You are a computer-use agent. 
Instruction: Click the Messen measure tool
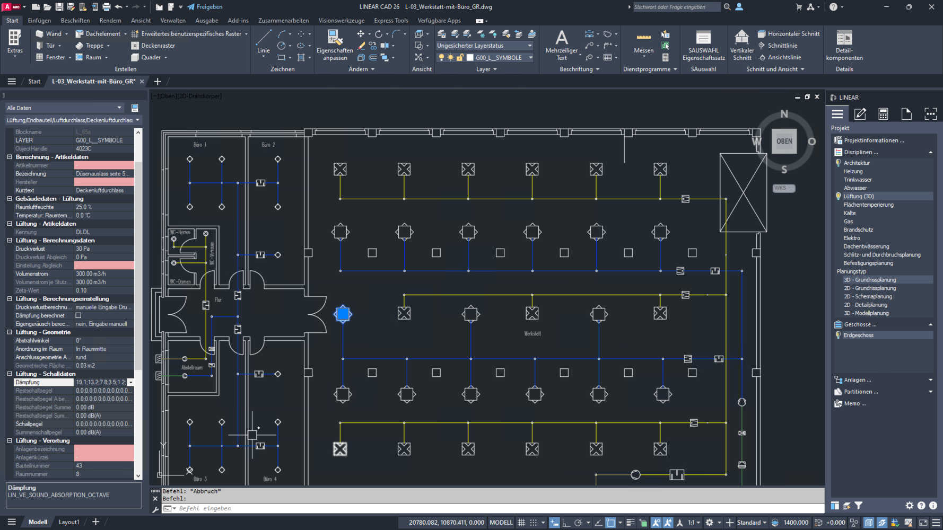[643, 42]
